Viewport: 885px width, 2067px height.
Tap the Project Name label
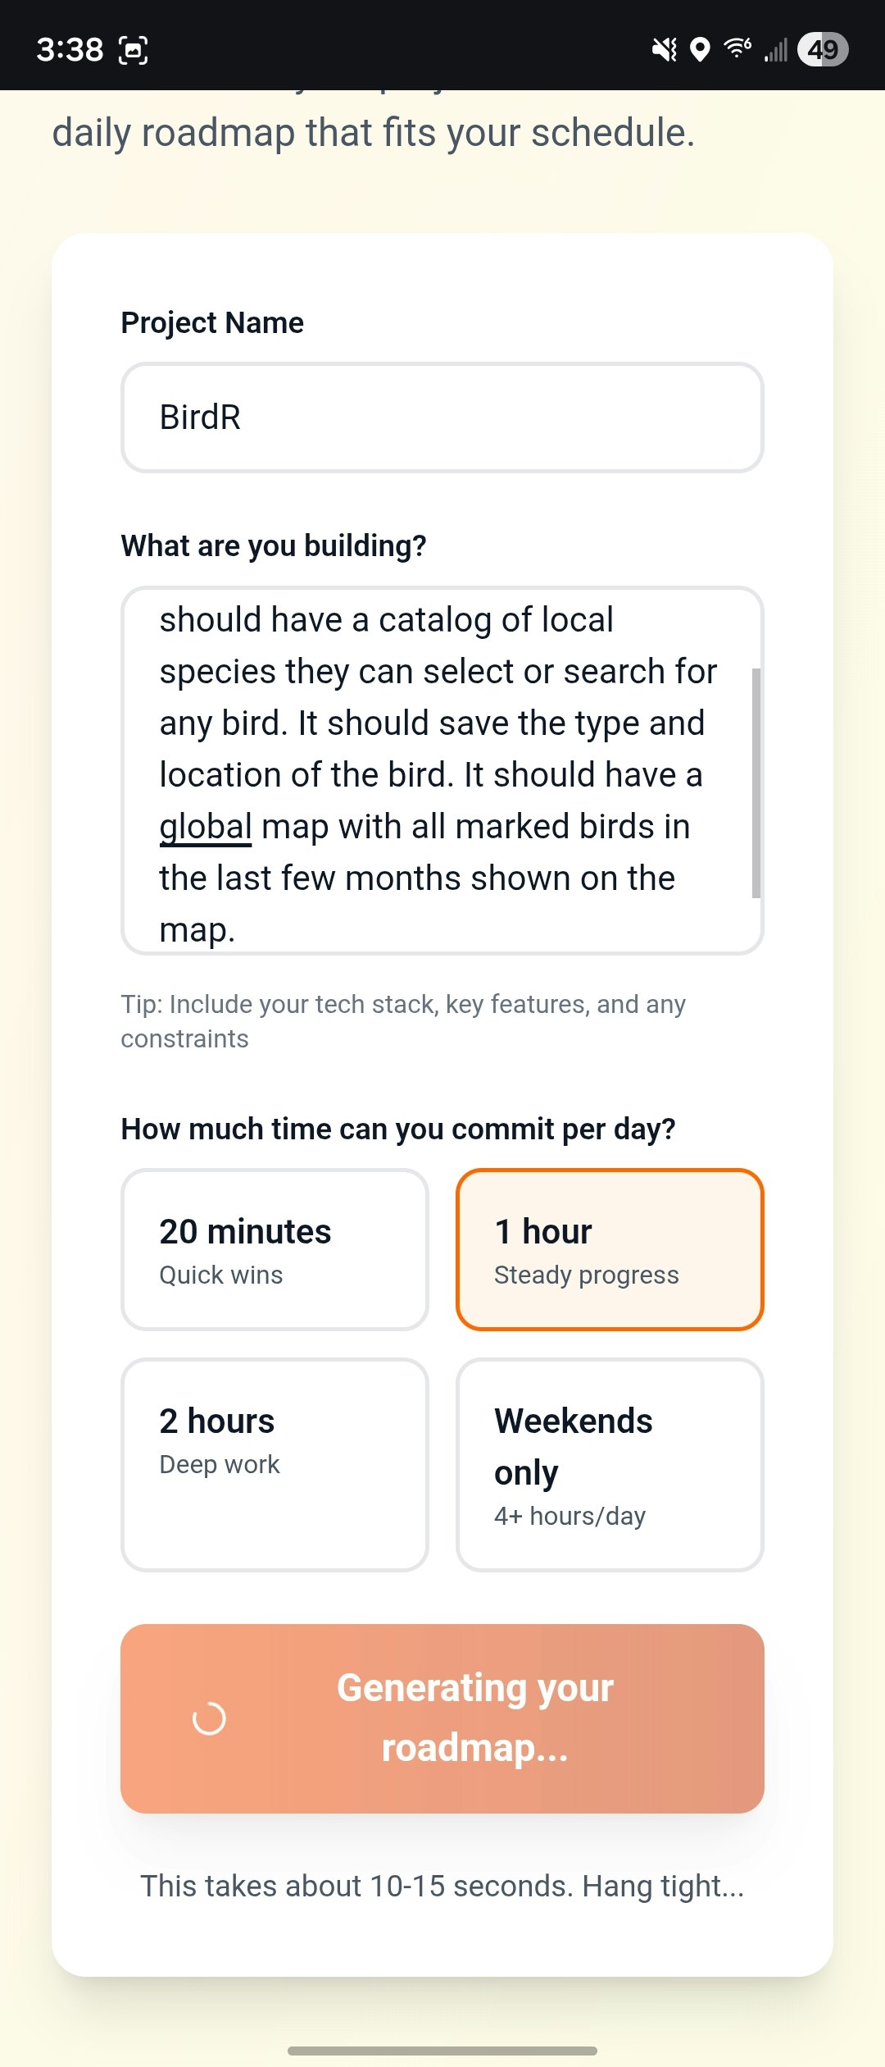(x=211, y=322)
